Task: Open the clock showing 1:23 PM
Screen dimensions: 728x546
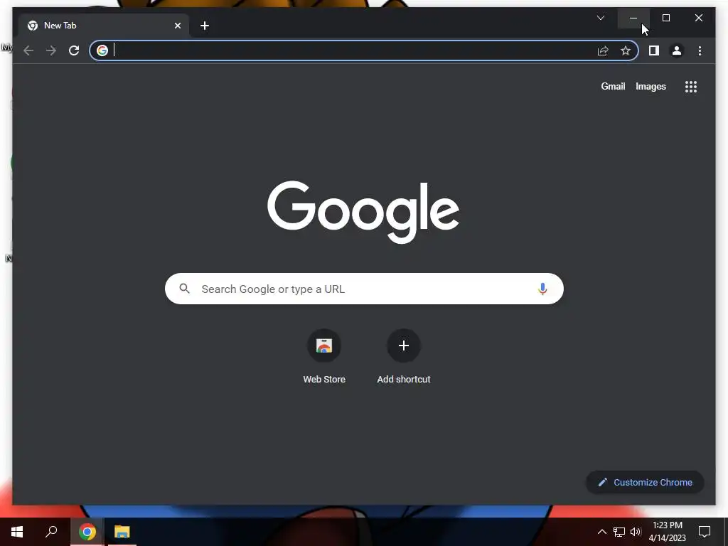Action: coord(667,532)
